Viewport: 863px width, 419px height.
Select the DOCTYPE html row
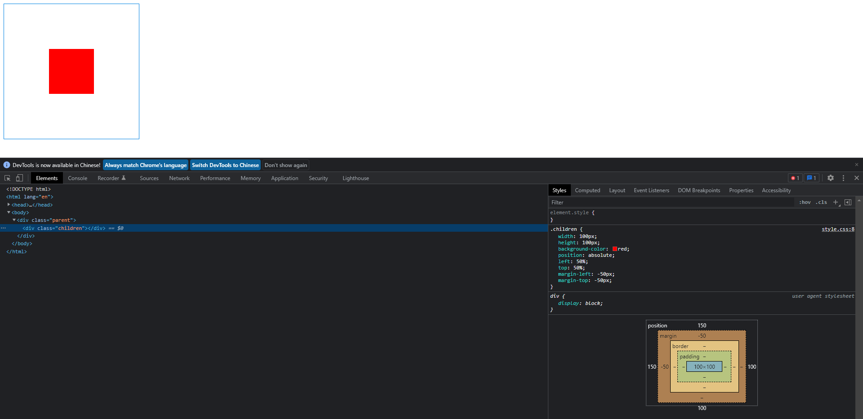(x=273, y=189)
